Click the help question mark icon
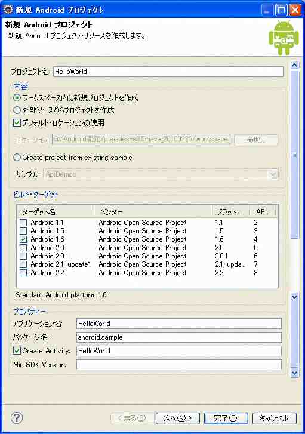This screenshot has width=305, height=434. click(17, 418)
